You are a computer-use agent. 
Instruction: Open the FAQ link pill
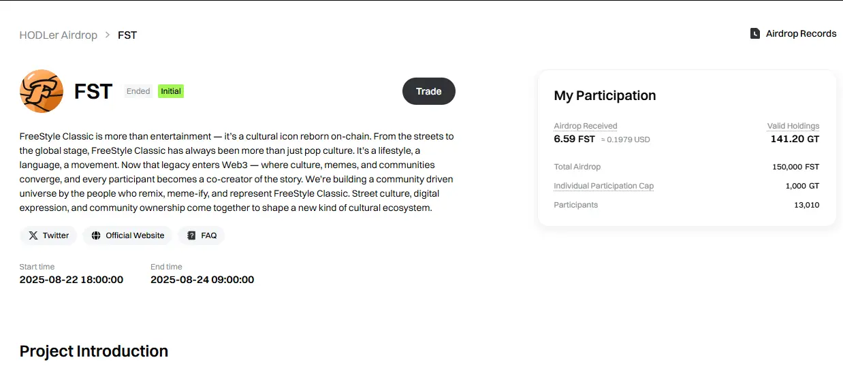point(202,235)
